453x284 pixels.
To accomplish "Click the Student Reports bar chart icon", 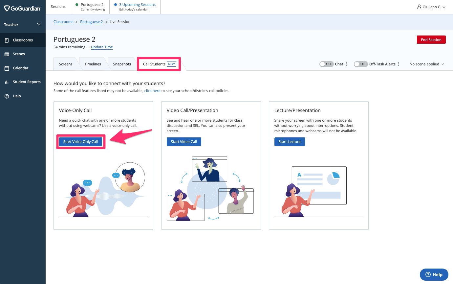I will click(7, 82).
